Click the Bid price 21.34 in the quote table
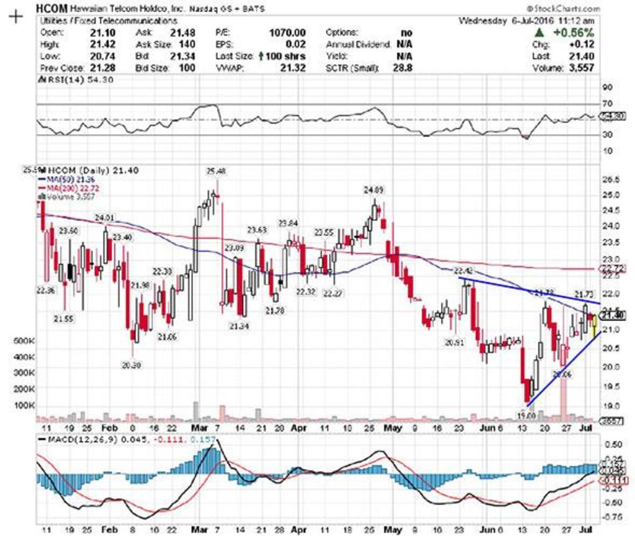The height and width of the screenshot is (536, 635). point(183,56)
